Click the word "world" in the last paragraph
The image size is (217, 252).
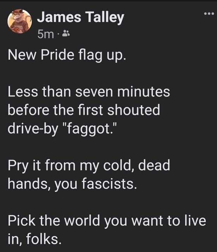(82, 220)
